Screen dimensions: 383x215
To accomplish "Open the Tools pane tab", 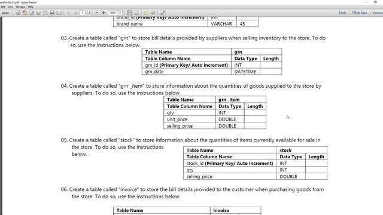I will 342,13.
